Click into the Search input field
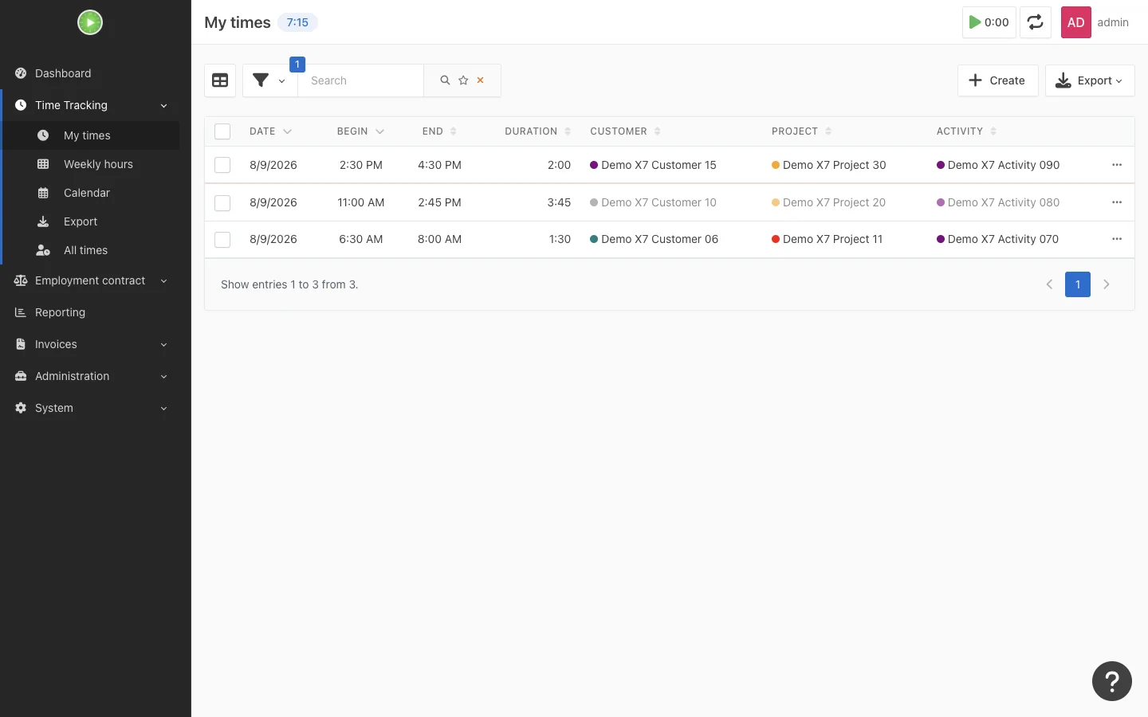Viewport: 1148px width, 717px height. pos(360,80)
